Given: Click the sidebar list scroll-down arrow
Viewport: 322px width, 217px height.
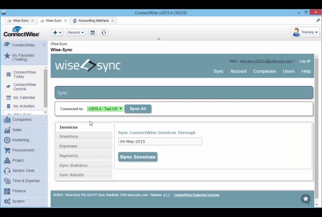Looking at the screenshot, I should pyautogui.click(x=46, y=112).
